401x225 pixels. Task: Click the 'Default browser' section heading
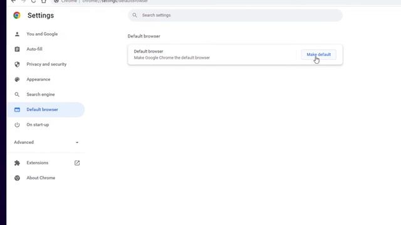pos(144,36)
